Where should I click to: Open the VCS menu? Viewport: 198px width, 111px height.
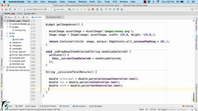(x=115, y=2)
